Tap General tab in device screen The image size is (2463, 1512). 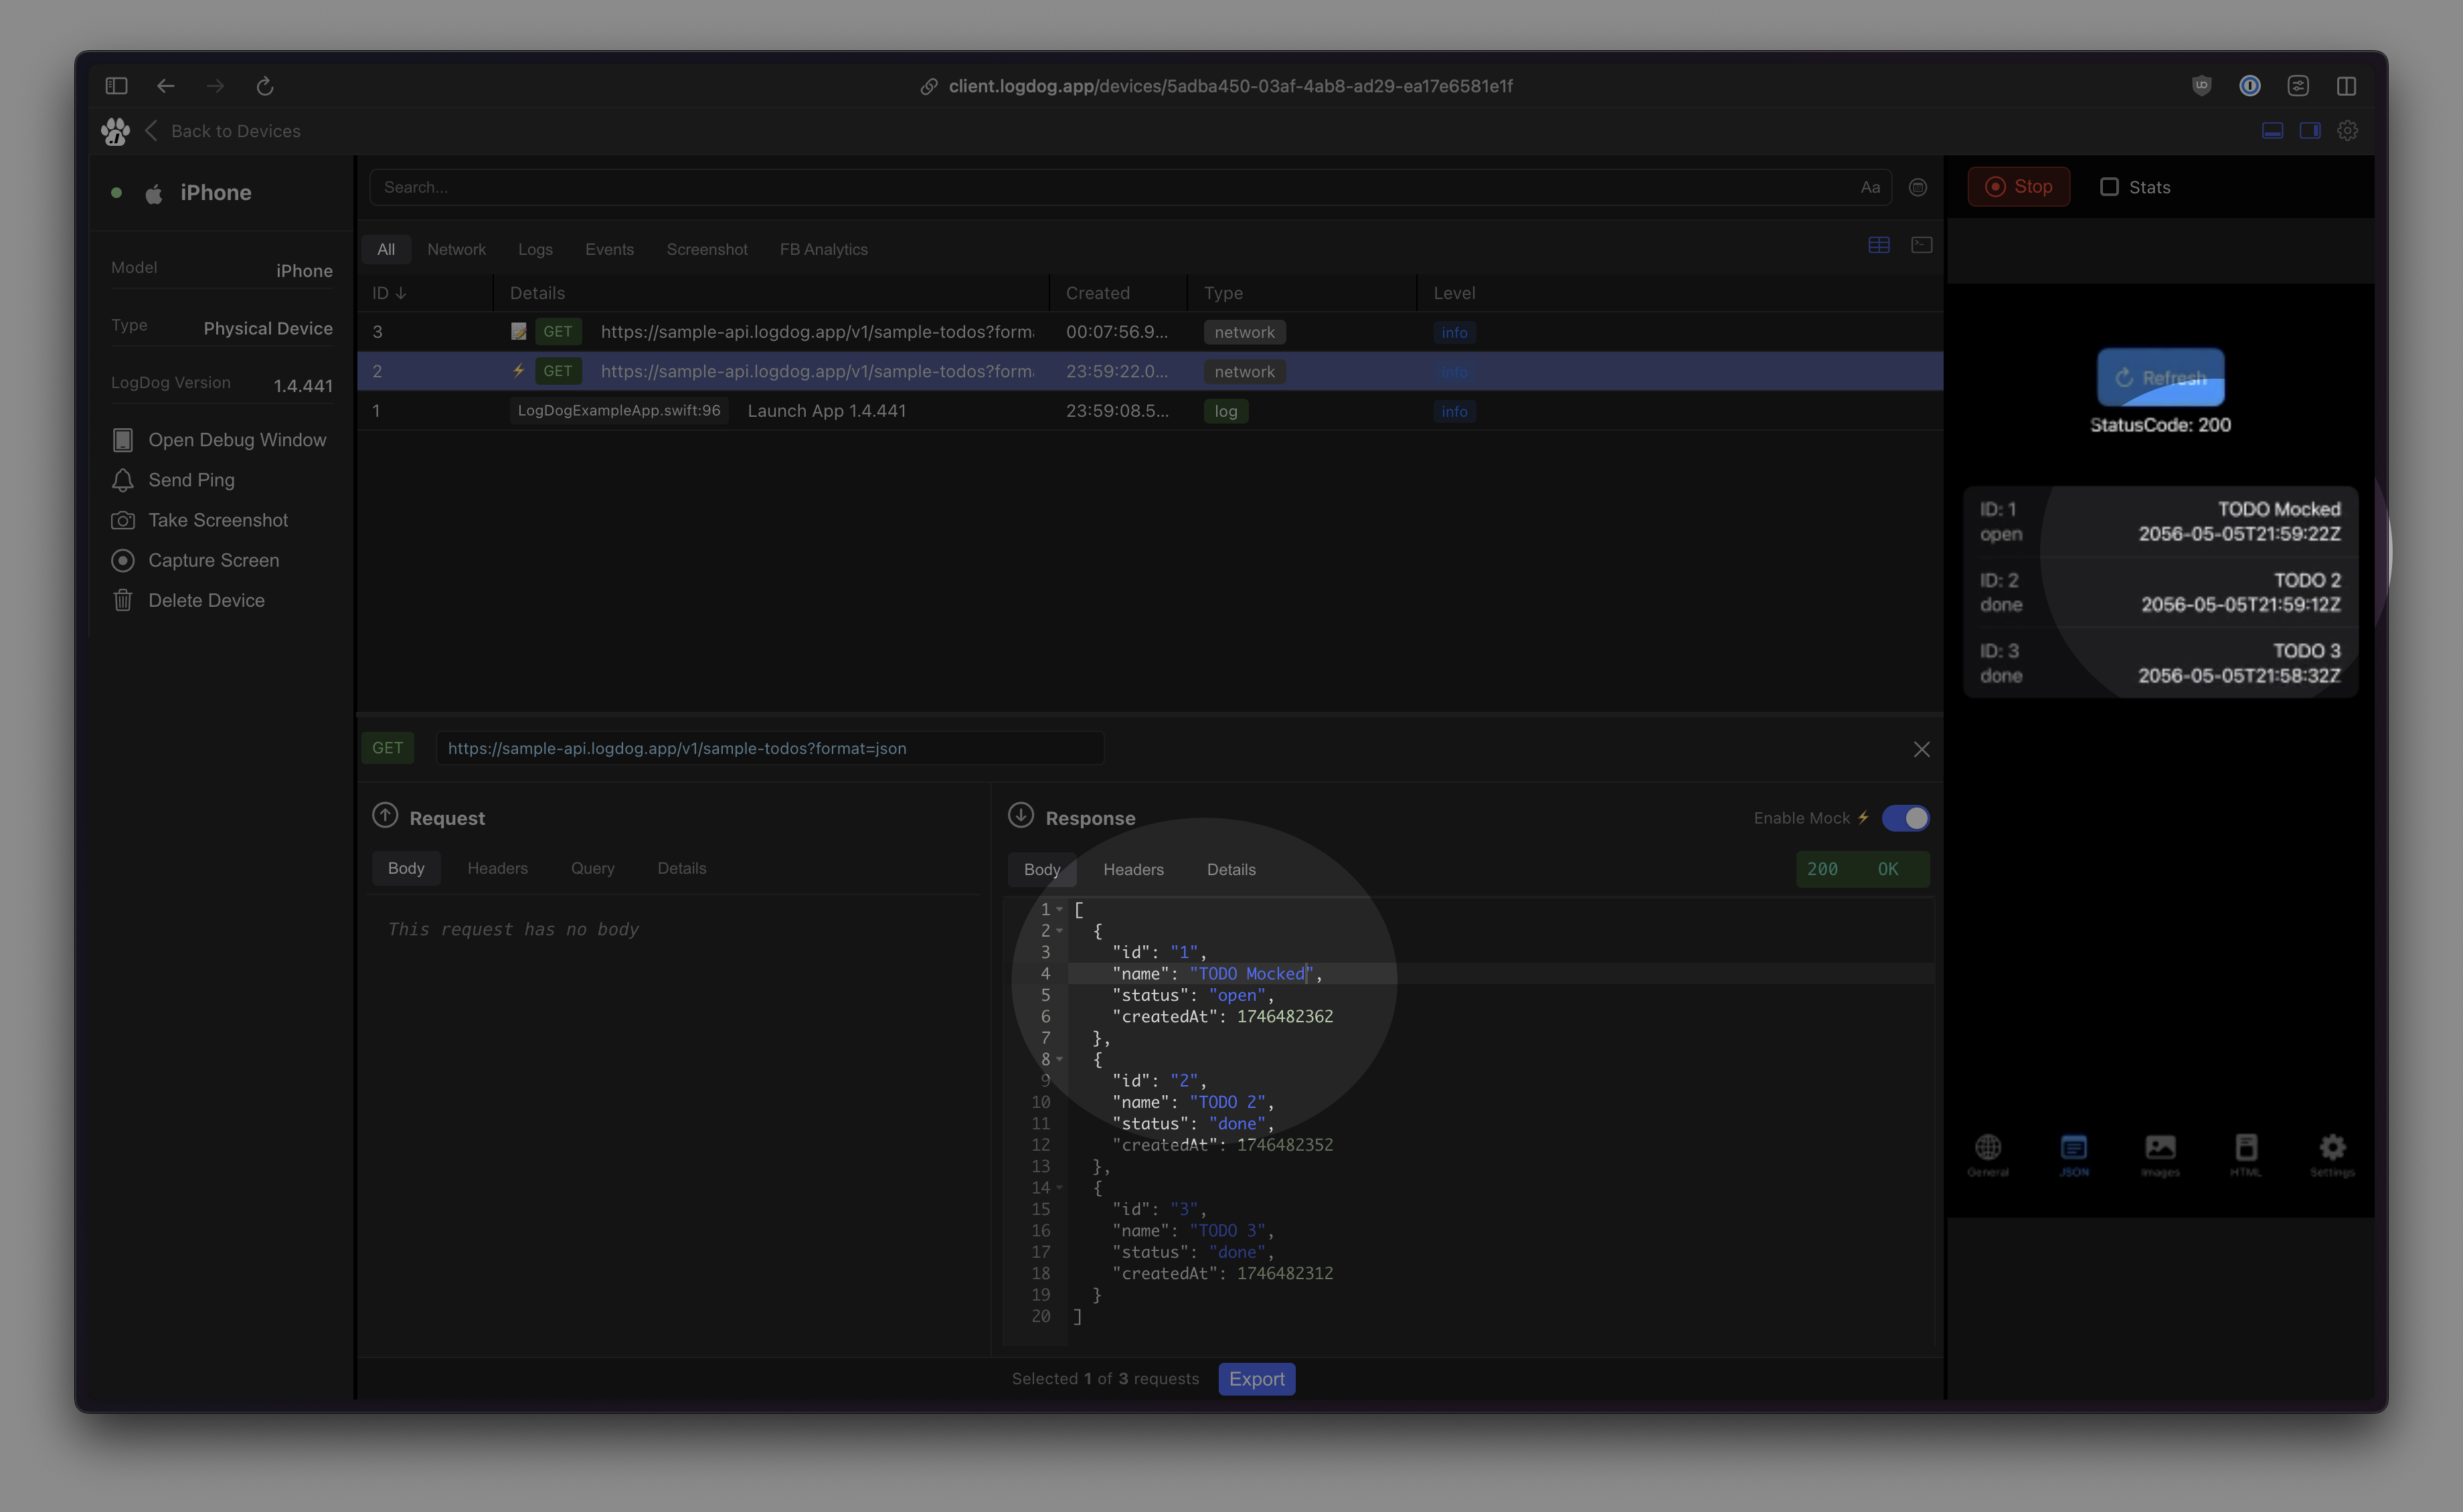[1988, 1156]
